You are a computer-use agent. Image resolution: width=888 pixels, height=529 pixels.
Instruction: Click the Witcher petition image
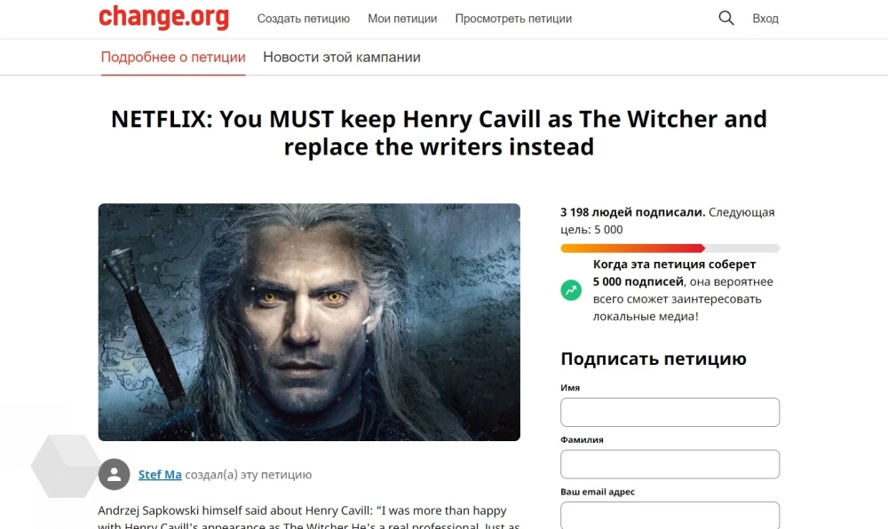pos(309,322)
